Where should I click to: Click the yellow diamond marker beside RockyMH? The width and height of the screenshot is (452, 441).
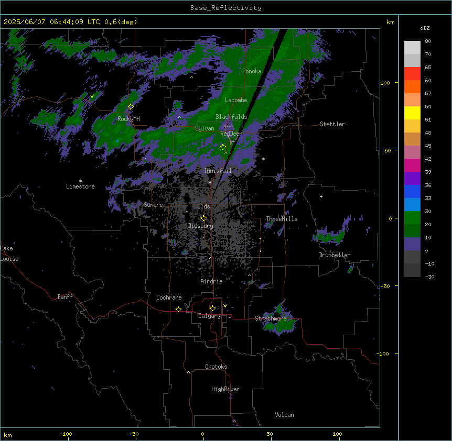[131, 107]
